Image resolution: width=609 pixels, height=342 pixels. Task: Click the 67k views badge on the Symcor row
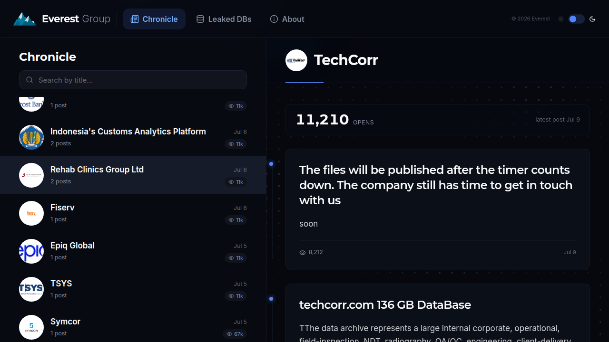click(x=235, y=334)
